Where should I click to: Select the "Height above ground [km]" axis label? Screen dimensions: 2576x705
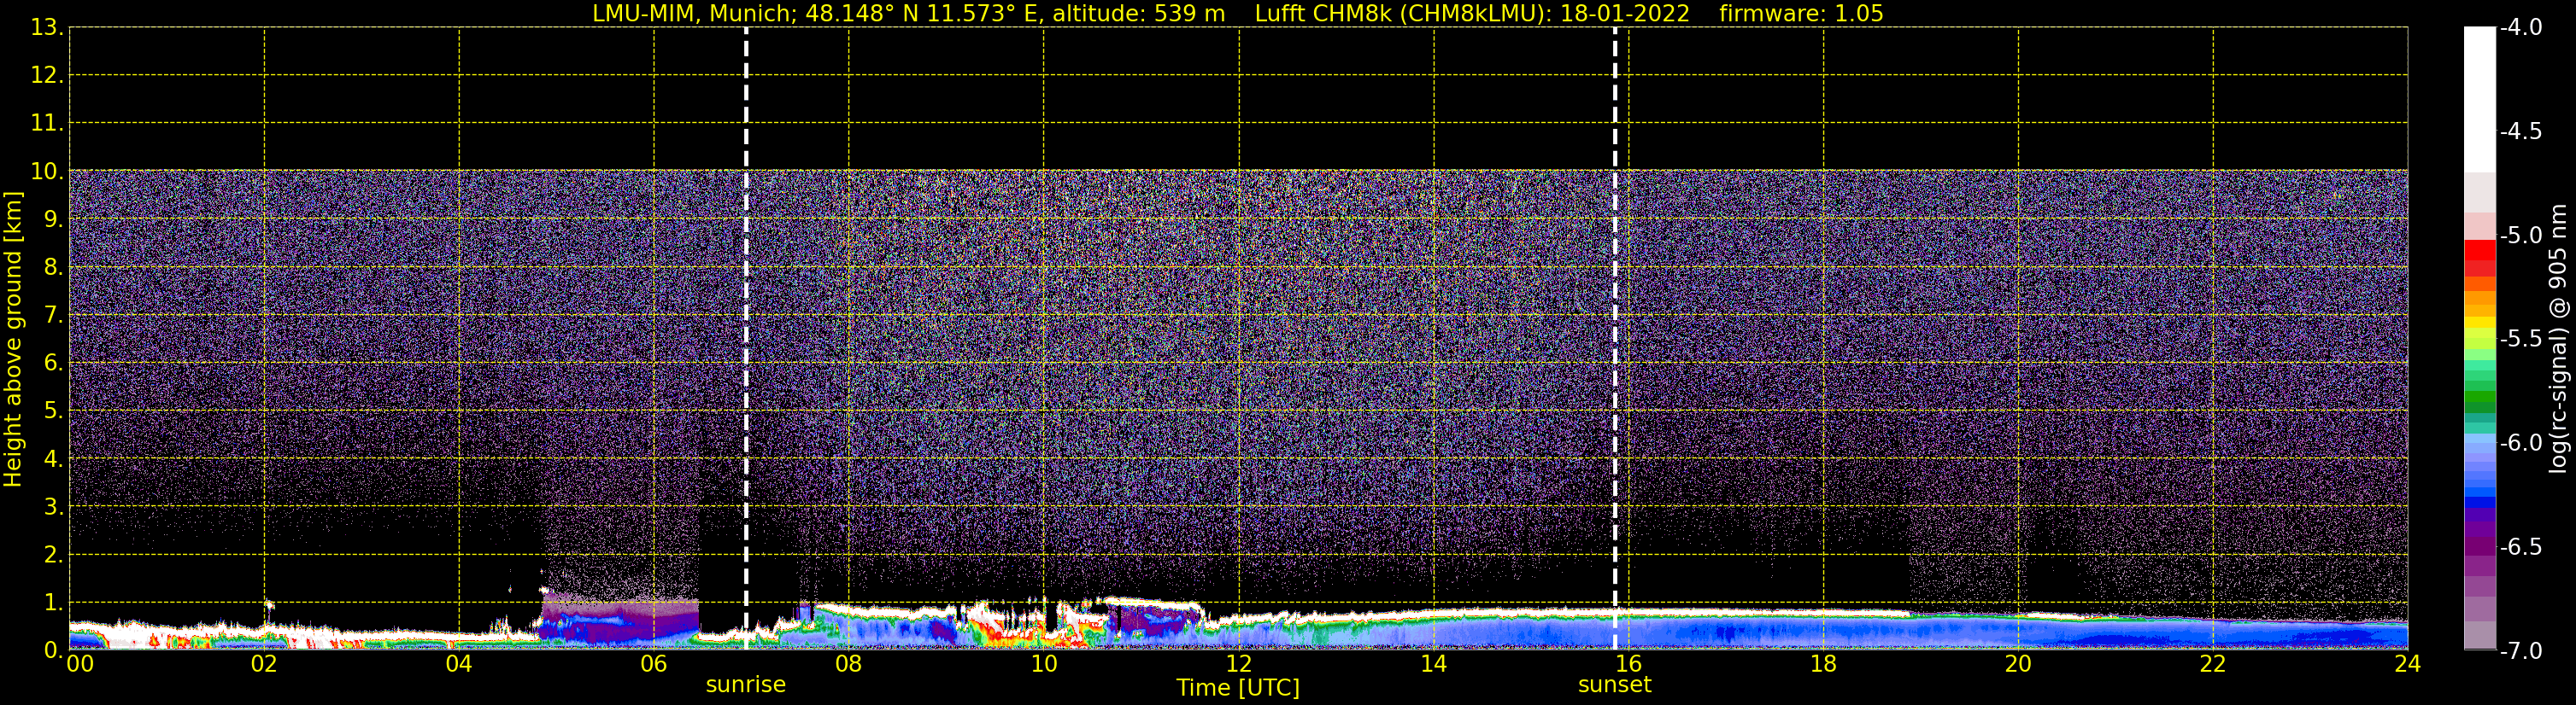pos(13,340)
